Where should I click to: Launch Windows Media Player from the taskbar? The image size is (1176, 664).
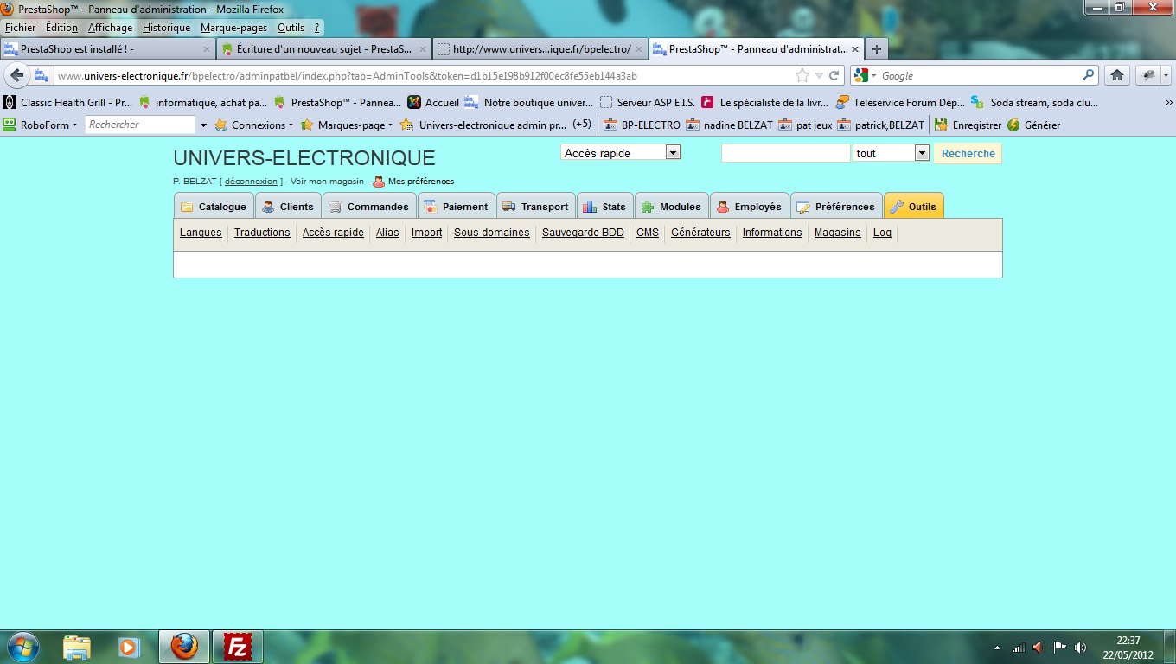click(x=129, y=647)
